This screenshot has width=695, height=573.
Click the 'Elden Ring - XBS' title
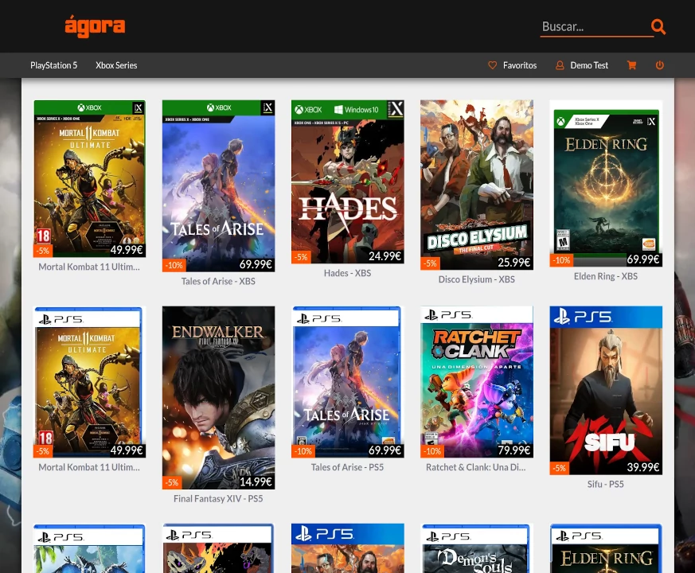(606, 276)
